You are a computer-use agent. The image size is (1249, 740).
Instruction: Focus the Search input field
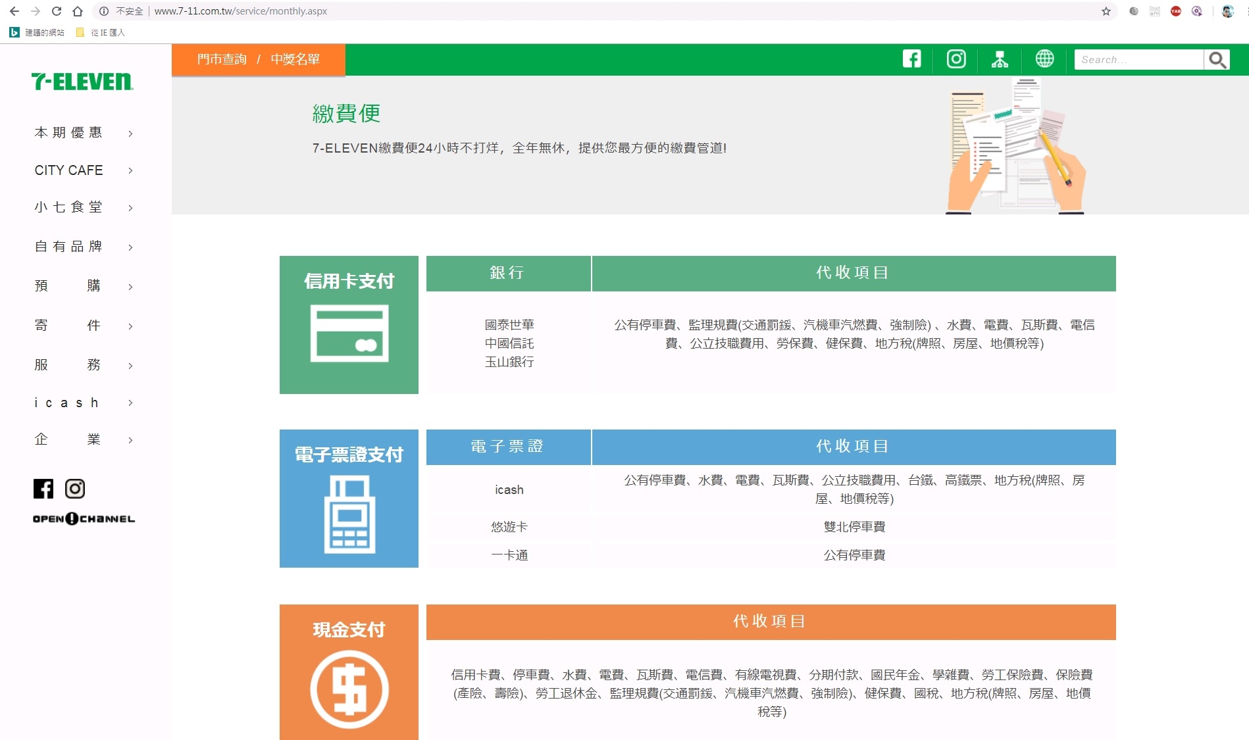point(1139,60)
